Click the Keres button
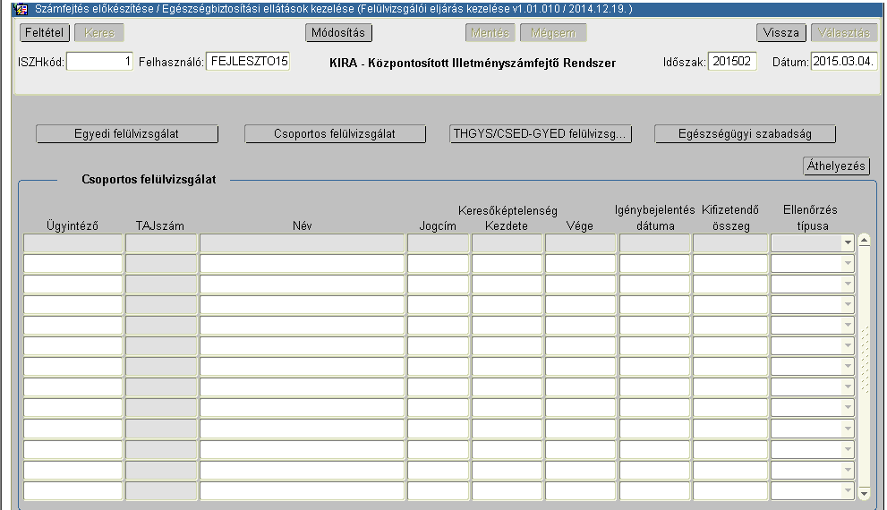Viewport: 887px width, 510px height. [99, 33]
